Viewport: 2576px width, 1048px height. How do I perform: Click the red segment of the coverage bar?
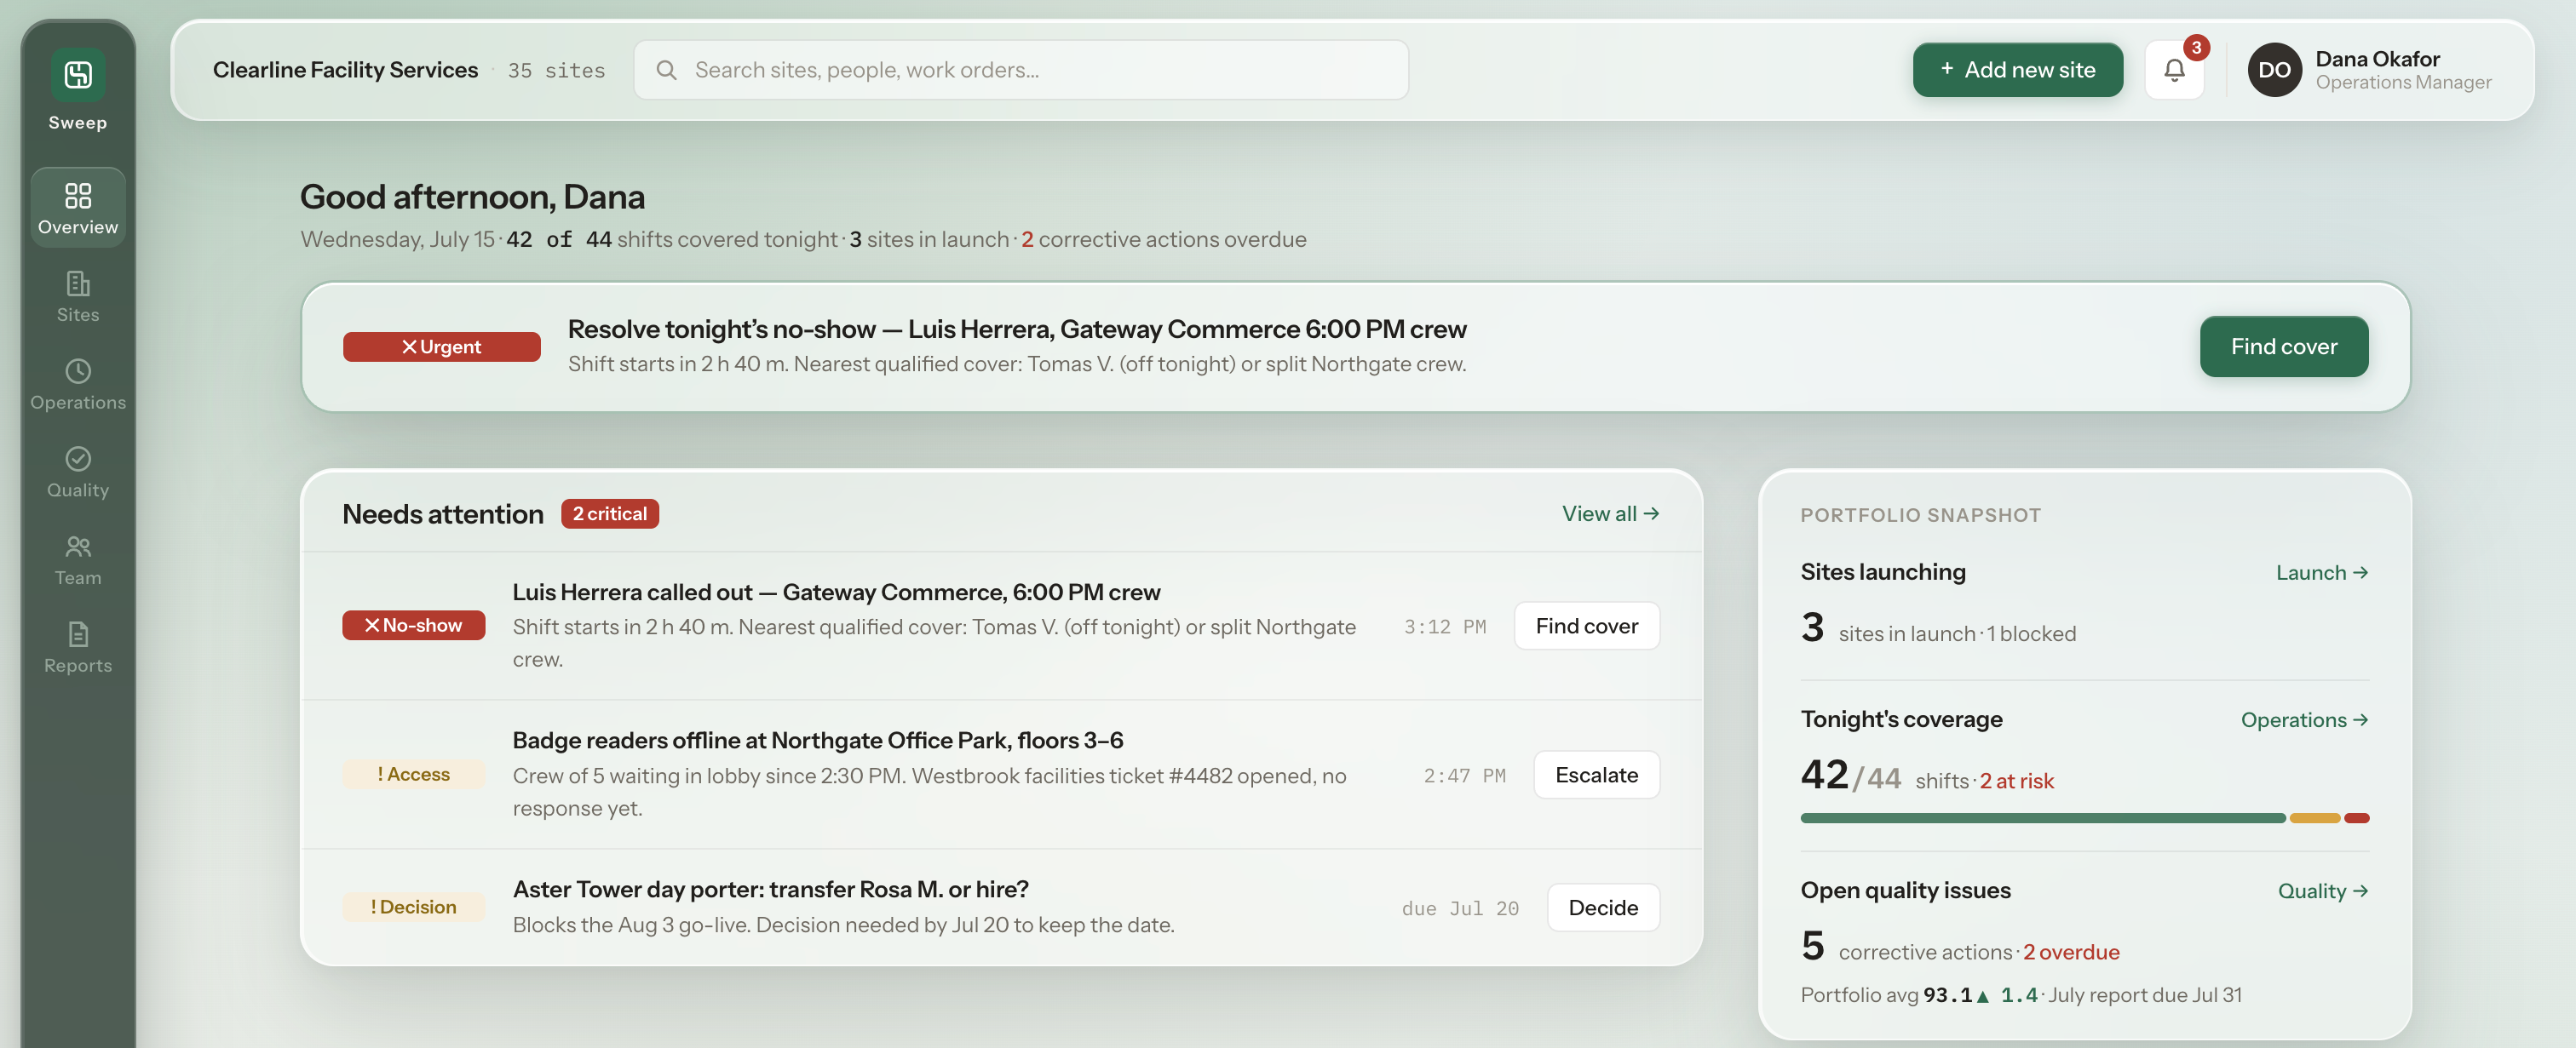tap(2356, 818)
